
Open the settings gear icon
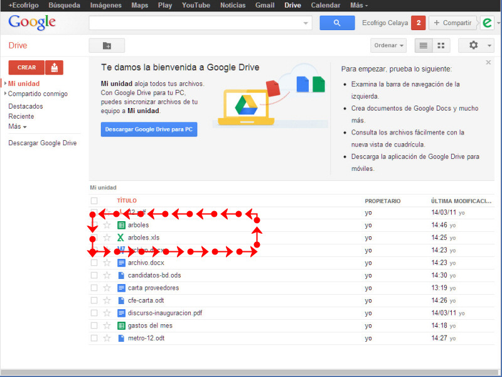coord(473,45)
